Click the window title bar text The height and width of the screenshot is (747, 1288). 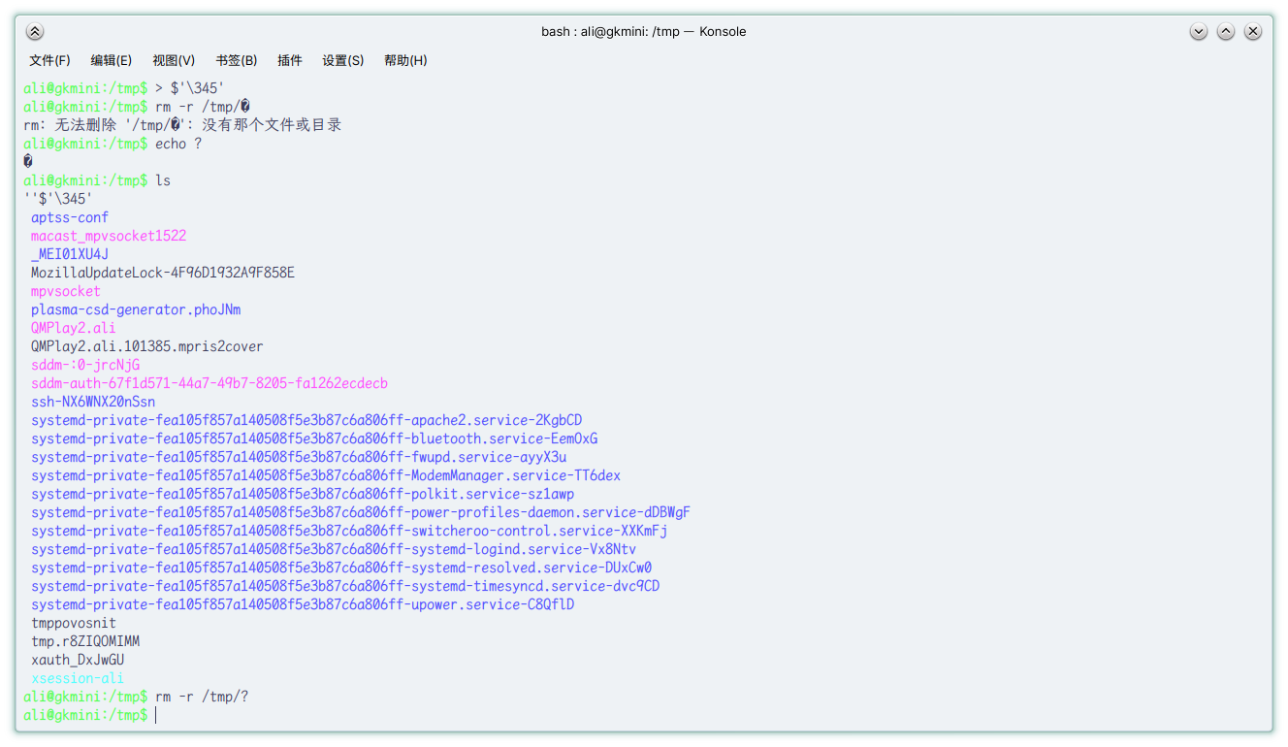coord(644,31)
